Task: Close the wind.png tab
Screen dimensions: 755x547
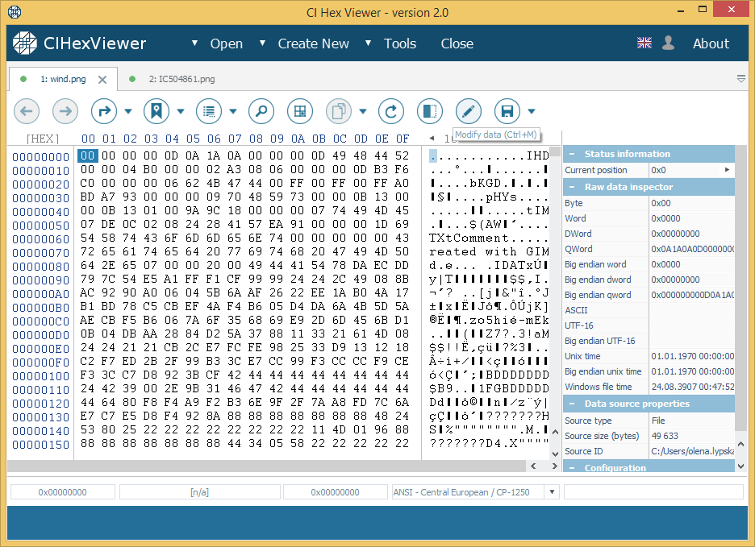Action: coord(102,80)
